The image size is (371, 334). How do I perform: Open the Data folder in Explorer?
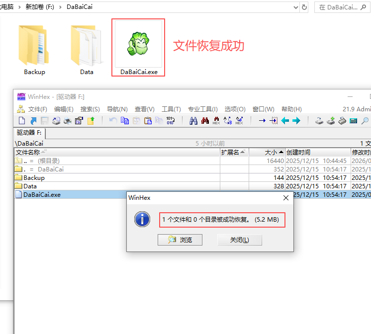pos(87,50)
